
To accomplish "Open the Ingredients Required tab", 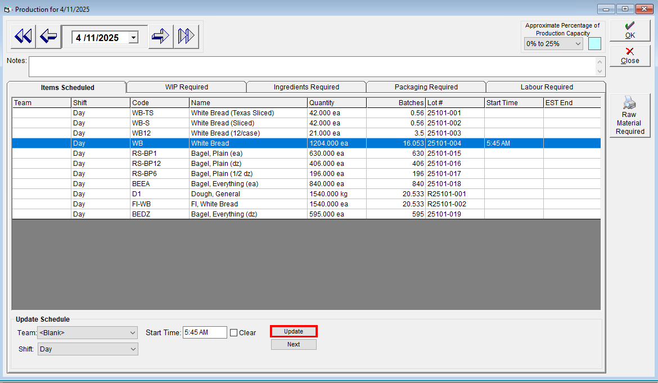I will click(x=307, y=87).
